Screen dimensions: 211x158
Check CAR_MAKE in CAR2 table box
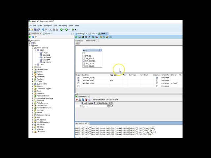pos(84,59)
